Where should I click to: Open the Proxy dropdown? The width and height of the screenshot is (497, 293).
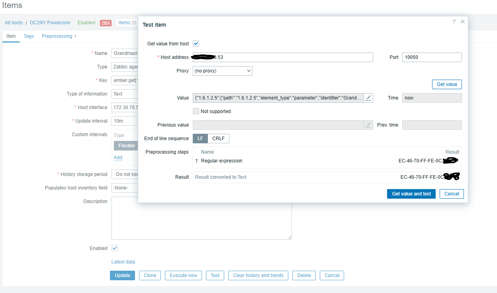[x=223, y=71]
